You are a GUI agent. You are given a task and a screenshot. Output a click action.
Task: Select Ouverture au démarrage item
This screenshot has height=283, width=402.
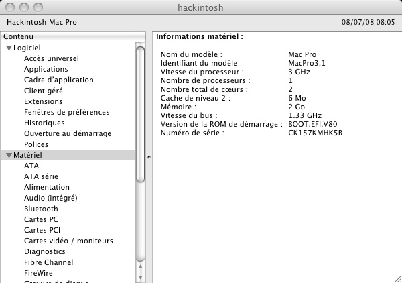click(68, 133)
